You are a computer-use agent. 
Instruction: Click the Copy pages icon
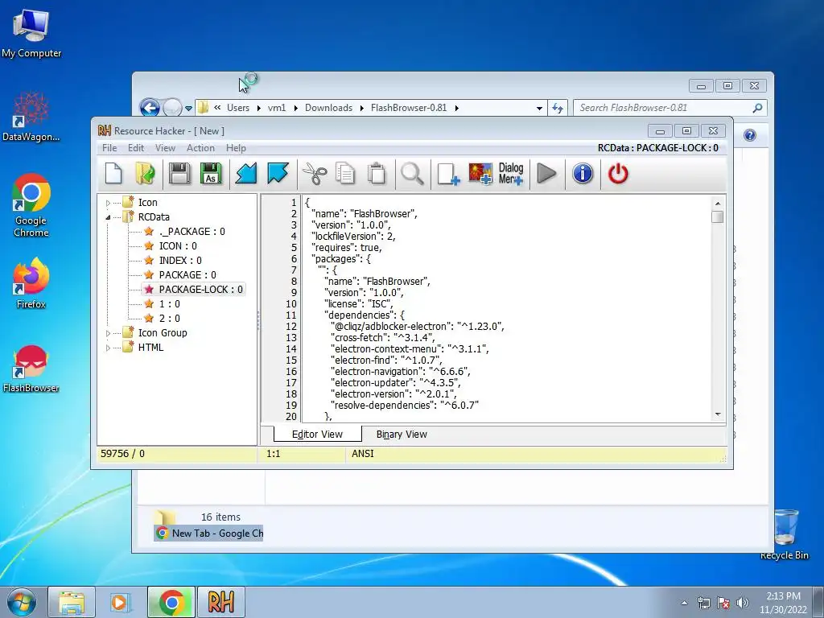(x=345, y=174)
